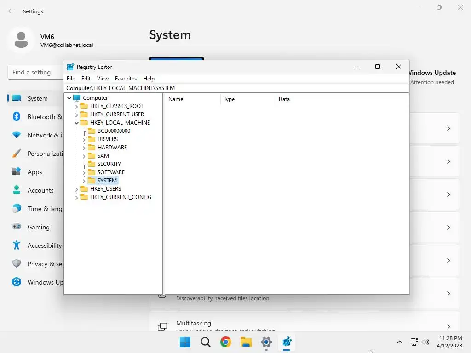
Task: Collapse the HKEY_LOCAL_MACHINE key
Action: coord(76,123)
